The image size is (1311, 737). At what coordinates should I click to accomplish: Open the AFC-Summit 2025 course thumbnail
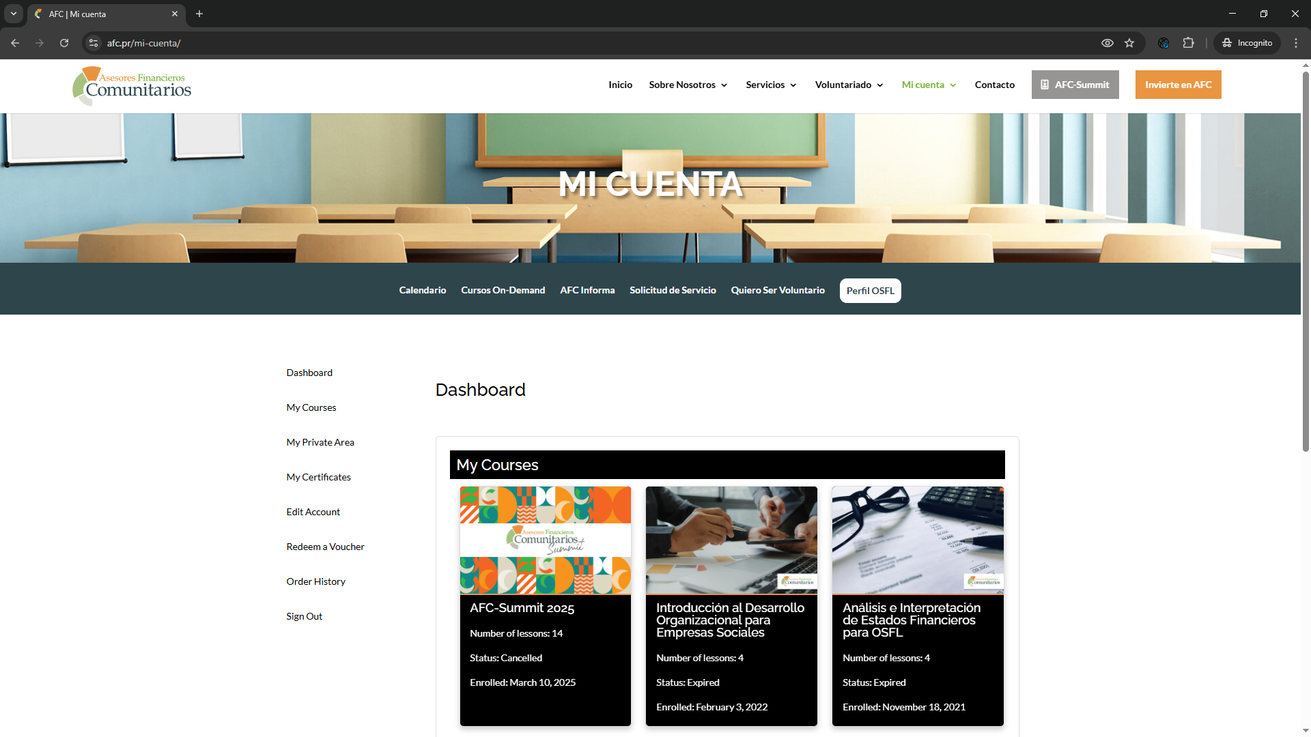pyautogui.click(x=545, y=540)
